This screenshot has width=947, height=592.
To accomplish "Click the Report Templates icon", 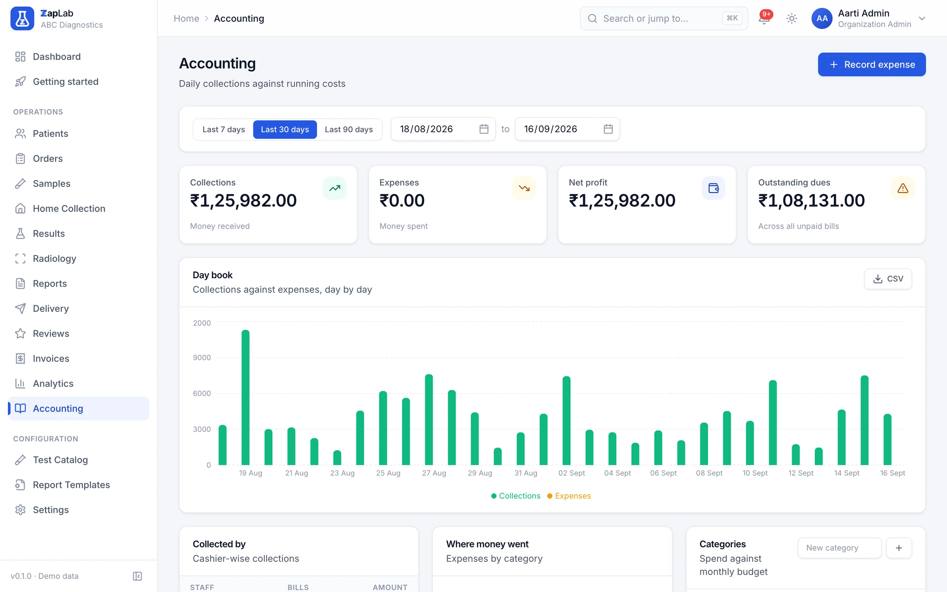I will coord(20,485).
